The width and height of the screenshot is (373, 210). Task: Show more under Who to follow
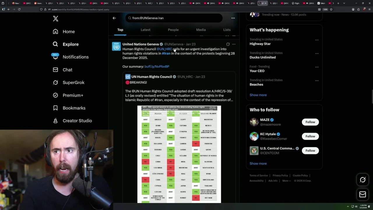tap(258, 163)
